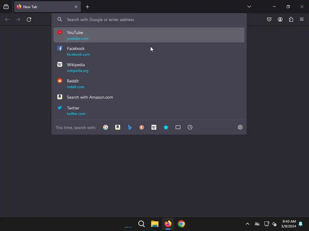Screen dimensions: 309x231
Task: Select the Wikipedia suggestion
Action: coord(149,67)
